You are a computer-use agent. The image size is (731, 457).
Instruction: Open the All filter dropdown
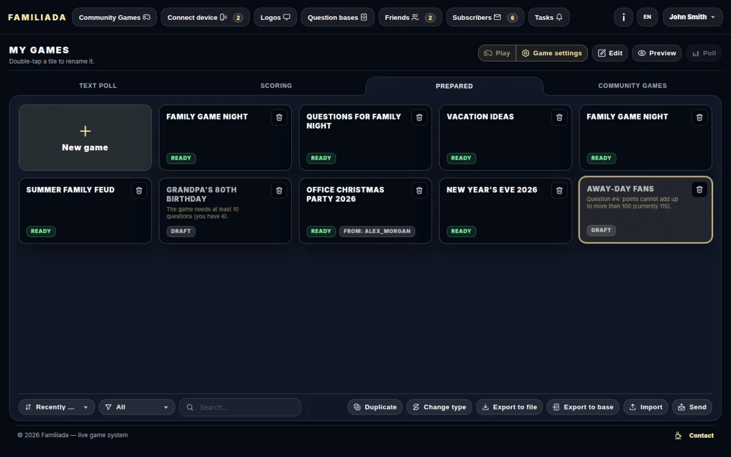pyautogui.click(x=137, y=407)
